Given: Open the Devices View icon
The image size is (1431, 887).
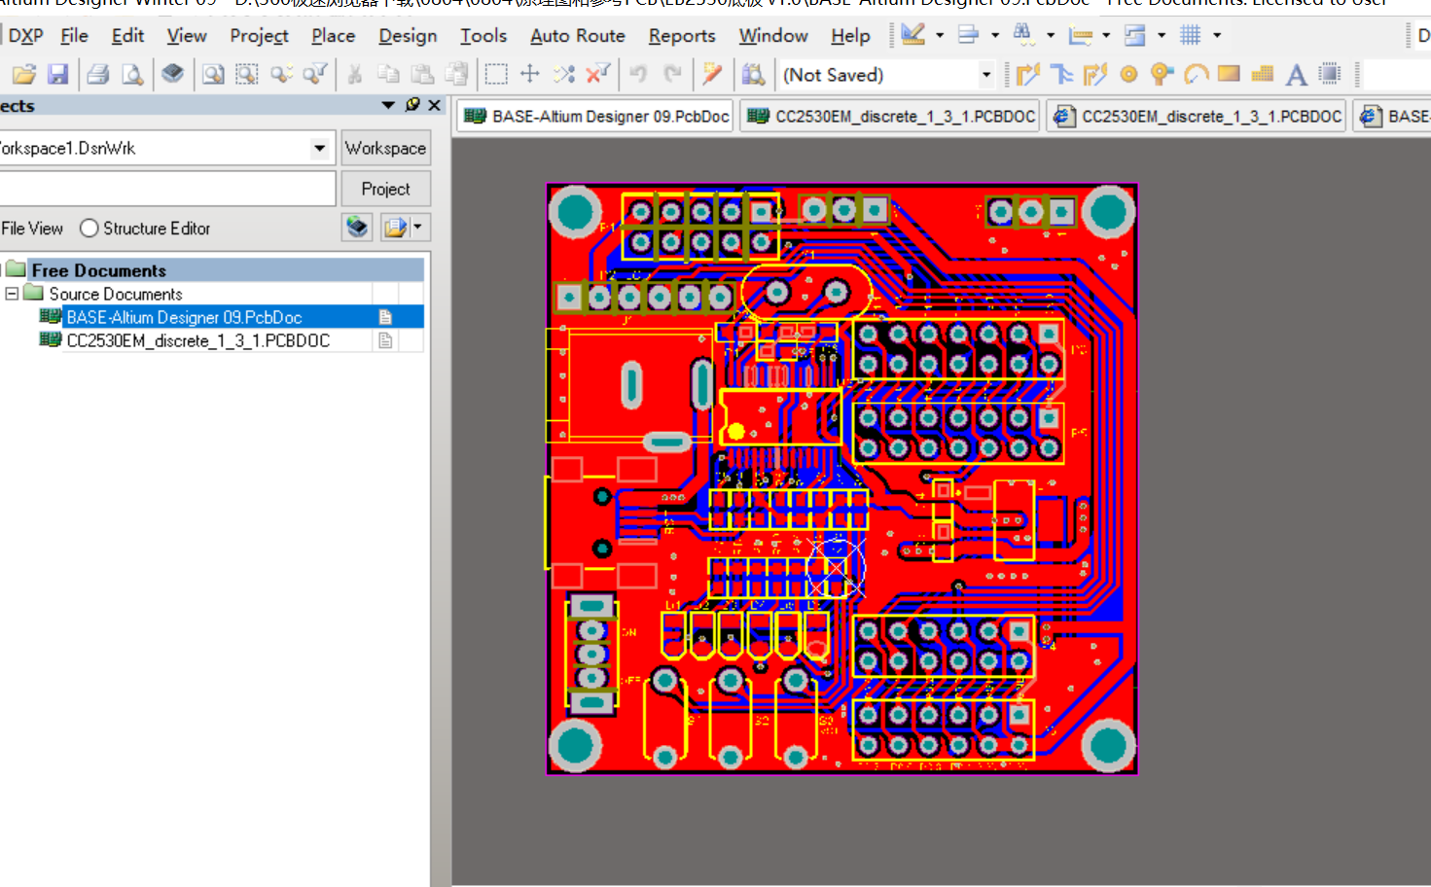Looking at the screenshot, I should (172, 74).
